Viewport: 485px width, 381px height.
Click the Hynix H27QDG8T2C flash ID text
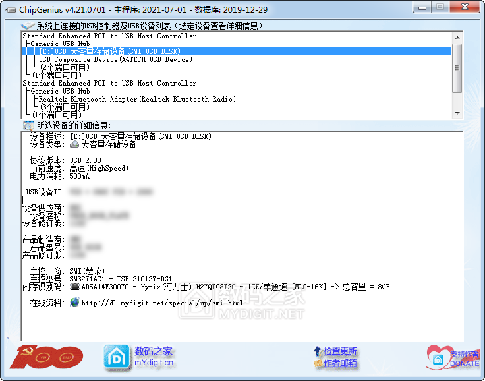(x=188, y=287)
